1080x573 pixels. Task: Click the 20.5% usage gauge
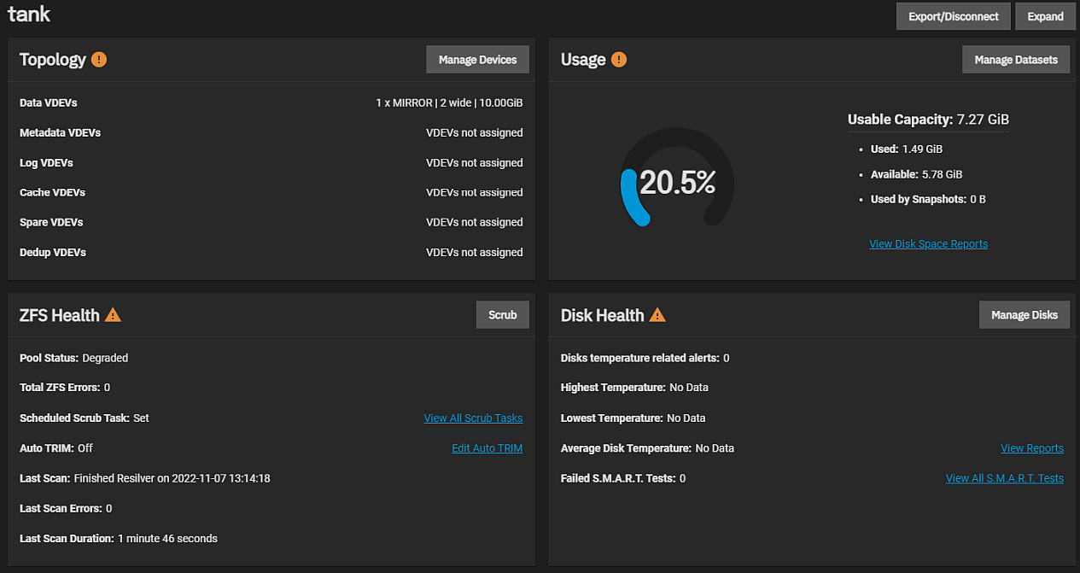tap(677, 182)
